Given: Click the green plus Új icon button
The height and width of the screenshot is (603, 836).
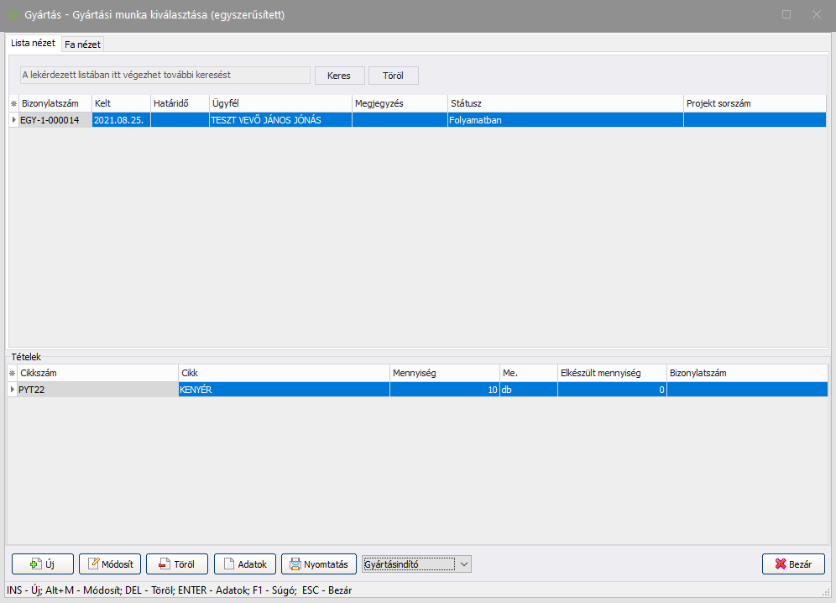Looking at the screenshot, I should tap(35, 564).
